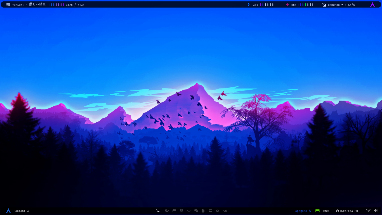Launch the code editor icon
382x215 pixels.
[189, 211]
